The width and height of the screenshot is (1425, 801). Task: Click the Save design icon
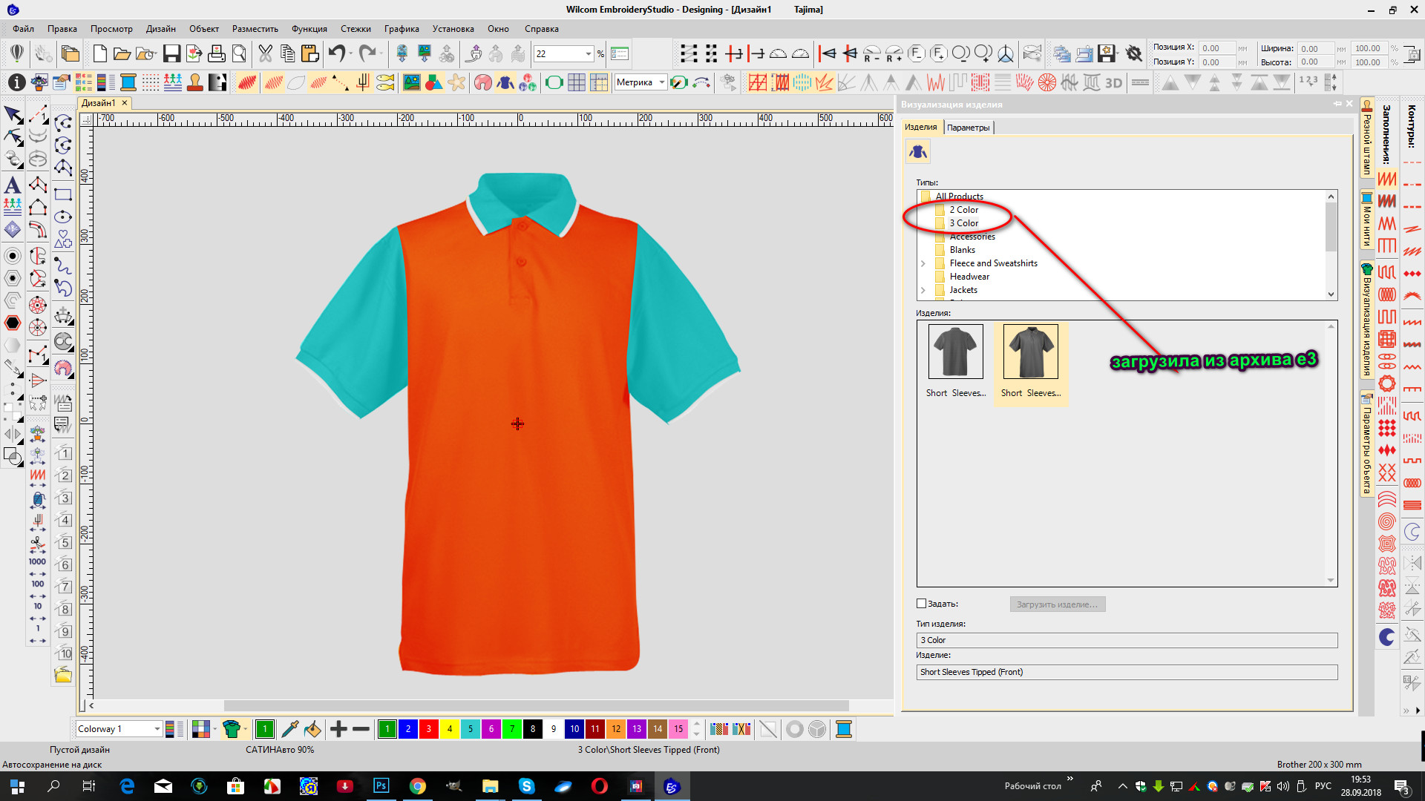click(x=171, y=53)
